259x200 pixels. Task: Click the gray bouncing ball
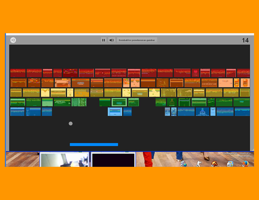70,124
